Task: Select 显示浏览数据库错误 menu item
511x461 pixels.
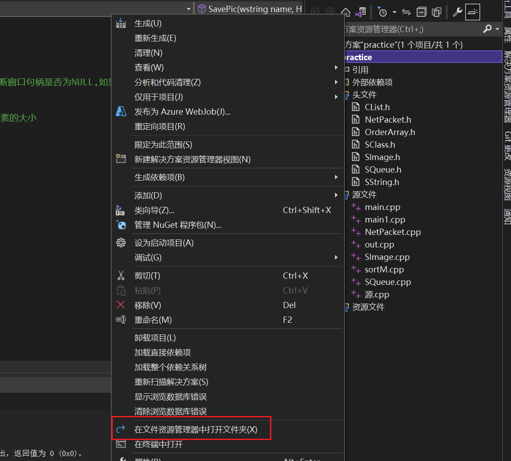Action: 171,397
